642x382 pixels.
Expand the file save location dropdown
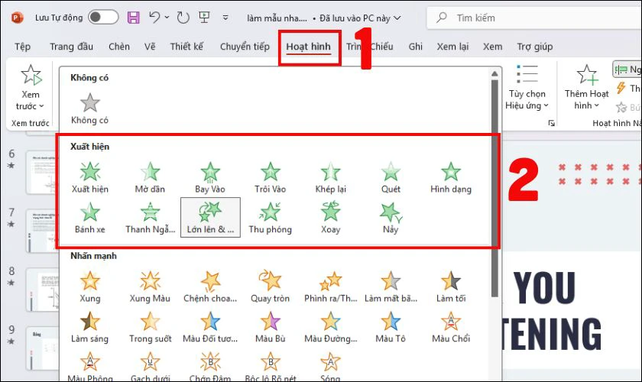tap(397, 18)
